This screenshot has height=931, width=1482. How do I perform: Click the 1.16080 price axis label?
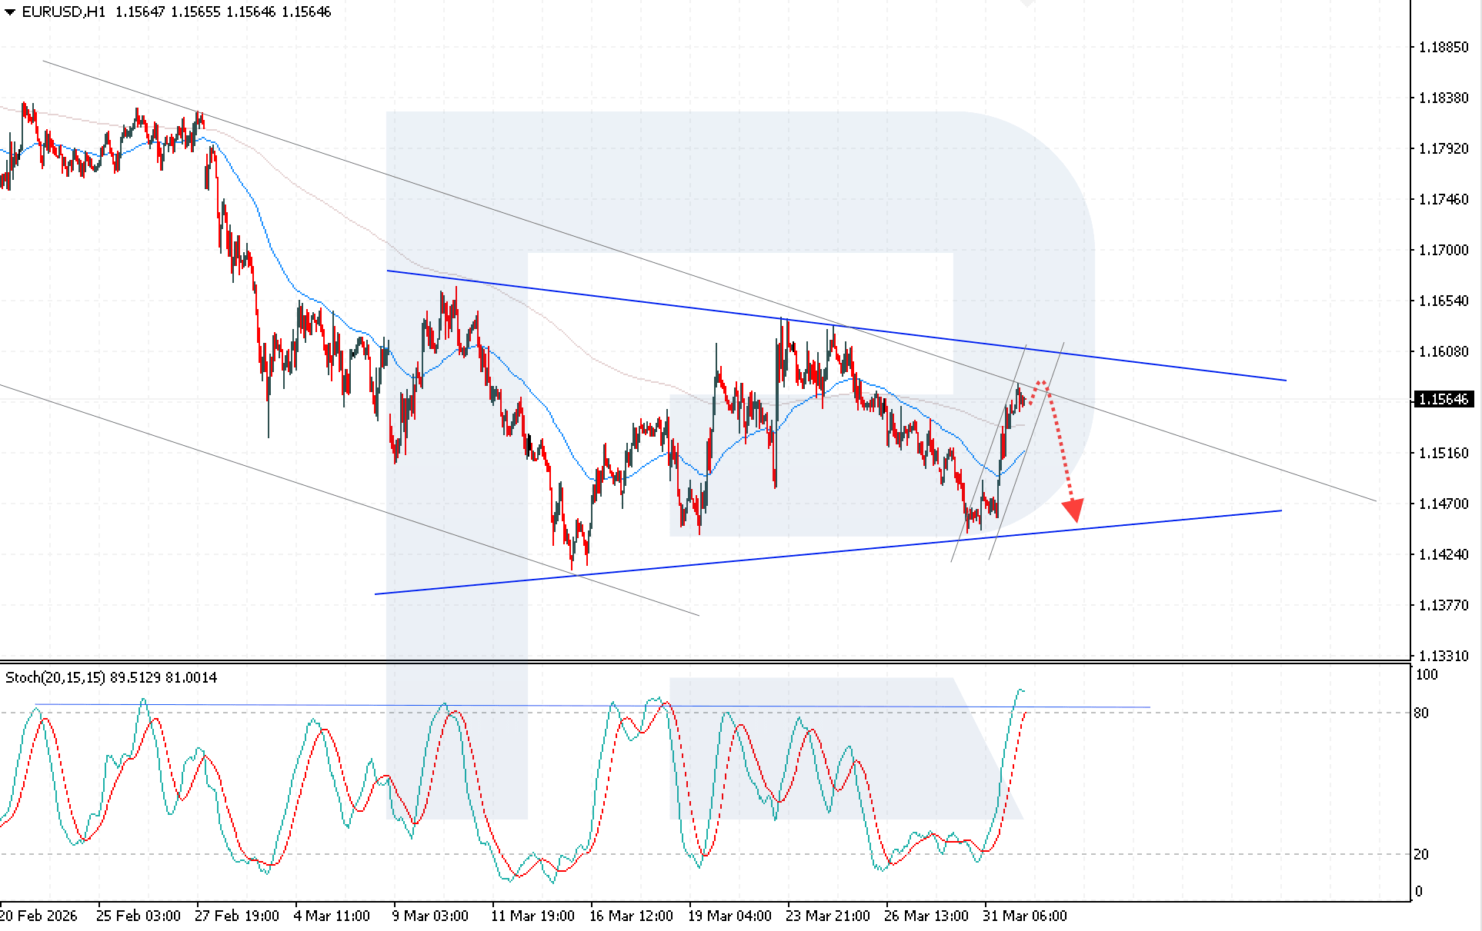coord(1444,351)
